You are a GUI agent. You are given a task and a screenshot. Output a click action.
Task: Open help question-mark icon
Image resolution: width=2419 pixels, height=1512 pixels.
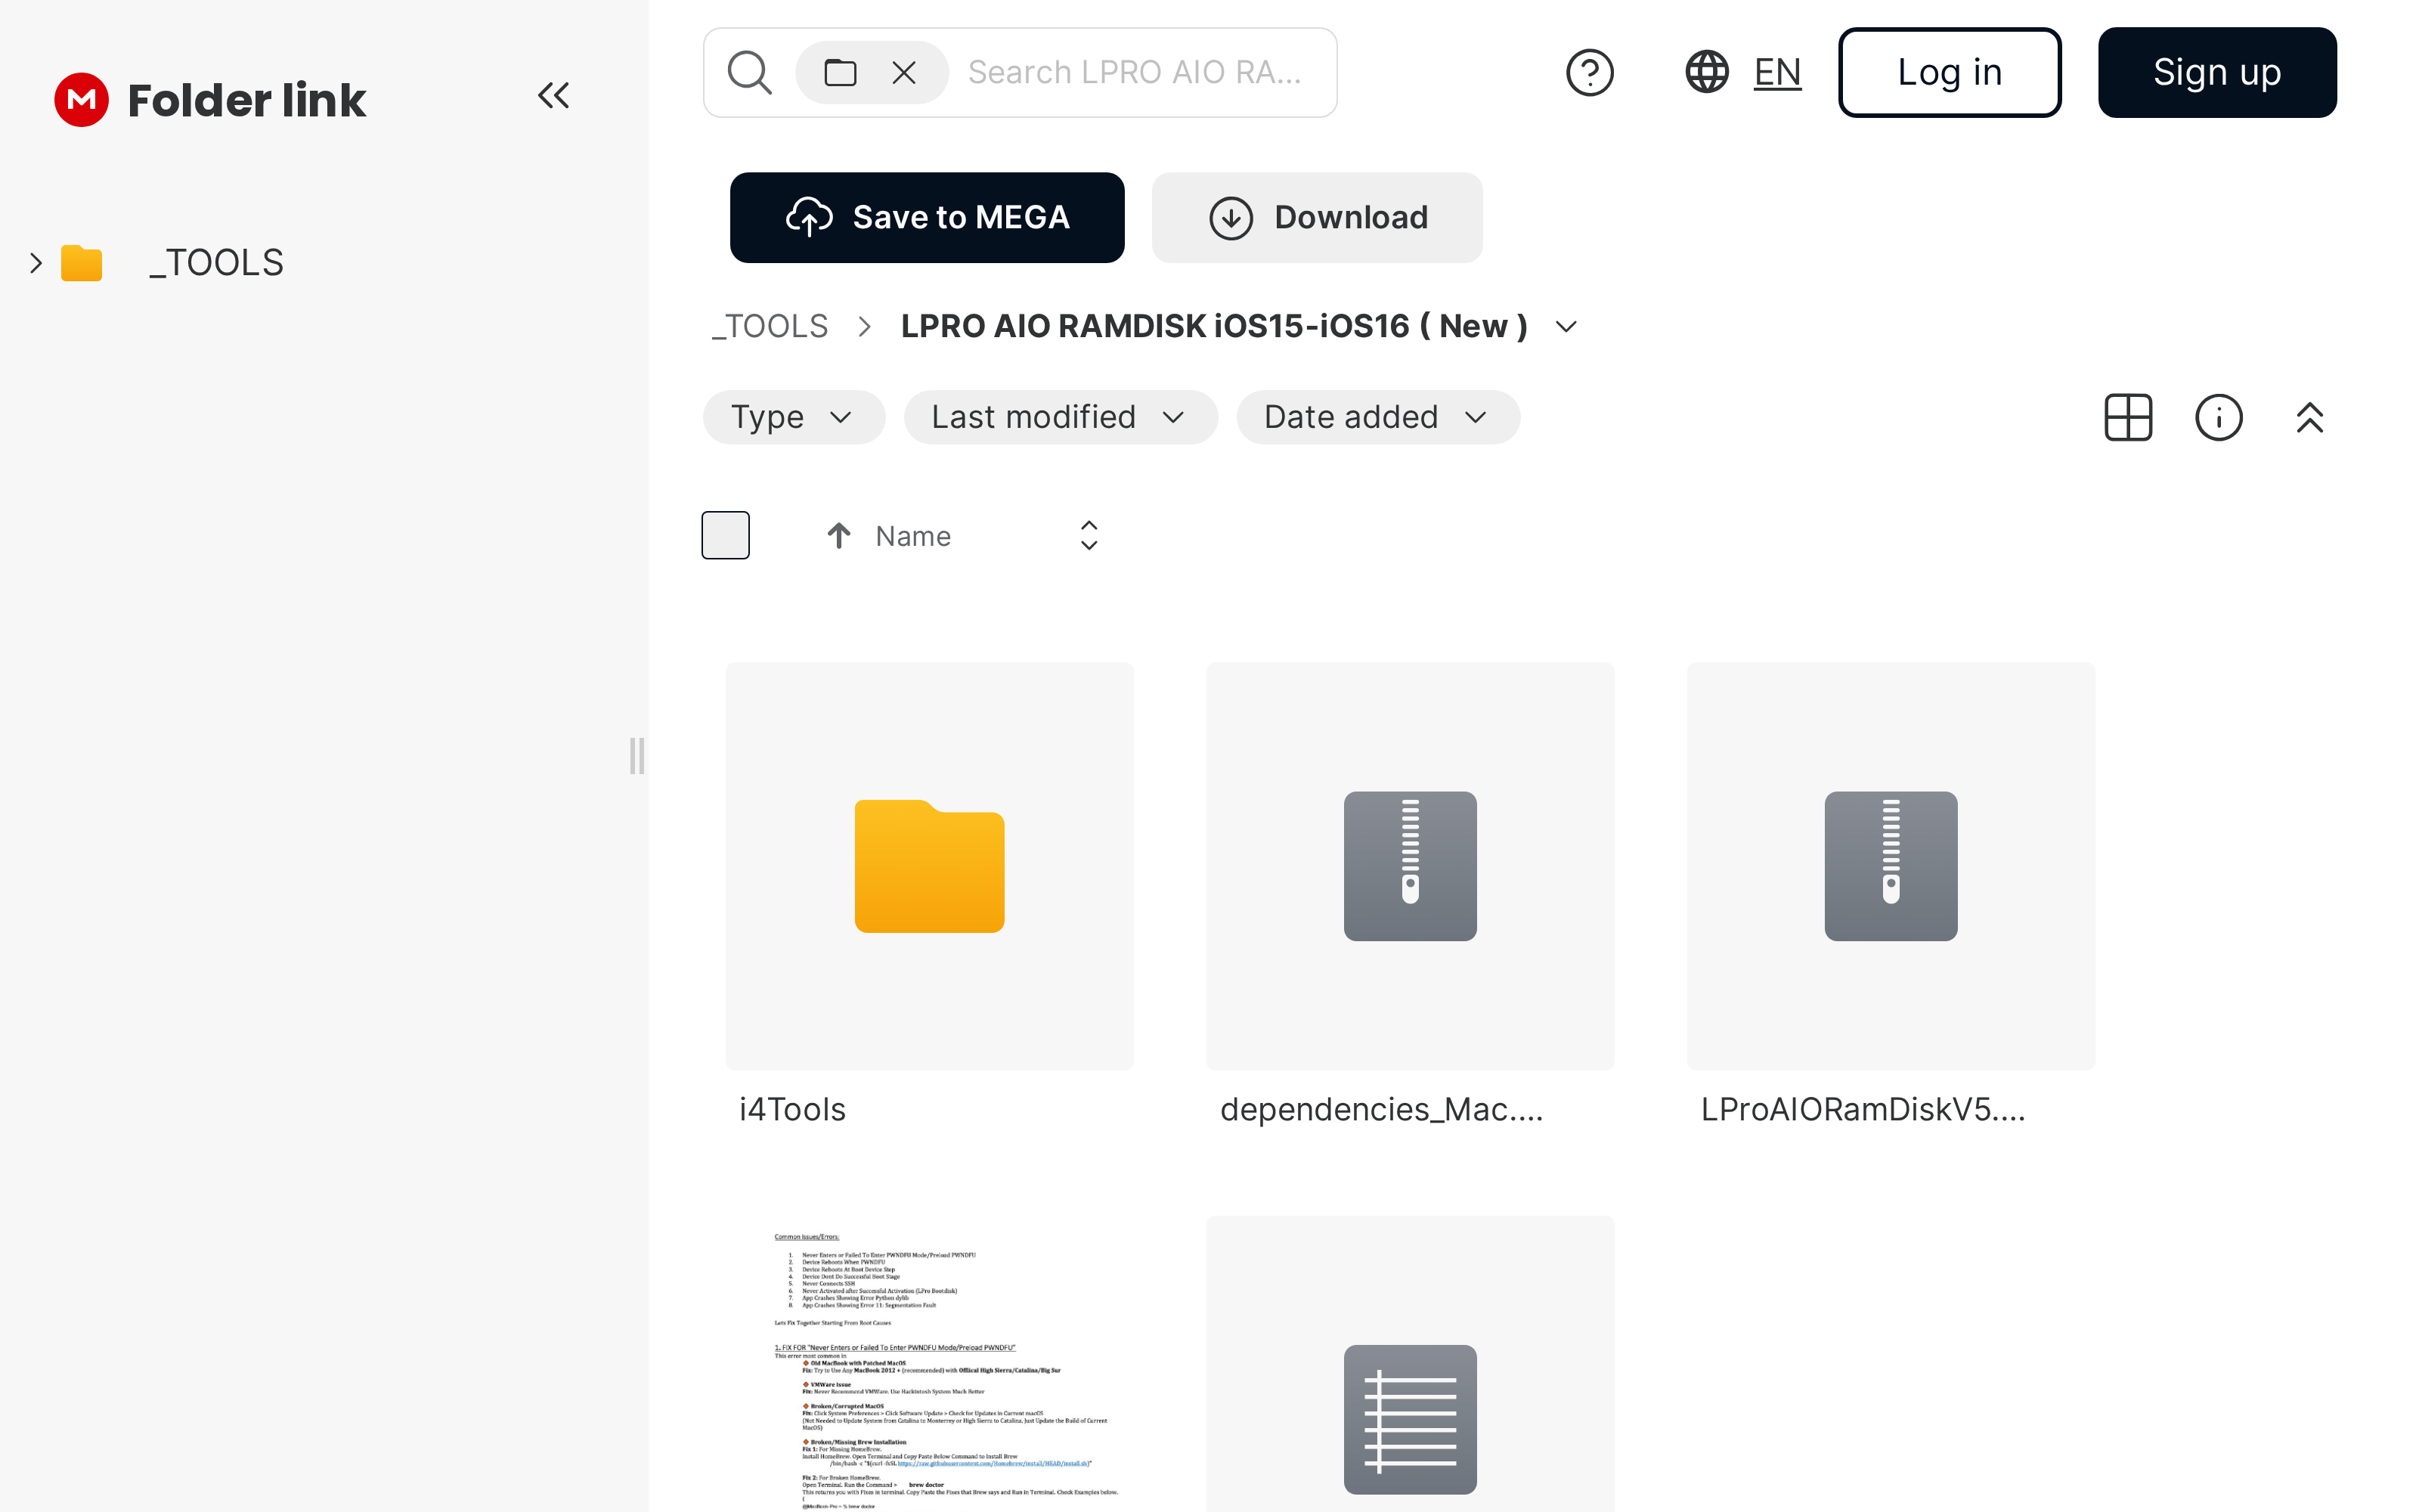click(1589, 72)
